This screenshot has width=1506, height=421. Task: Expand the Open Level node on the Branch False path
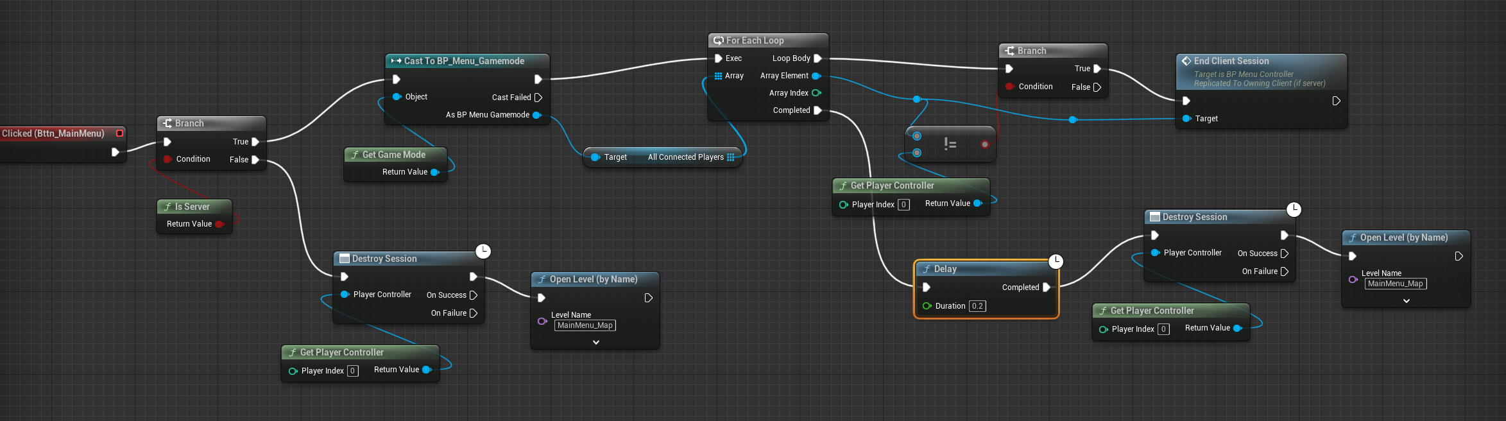point(595,343)
